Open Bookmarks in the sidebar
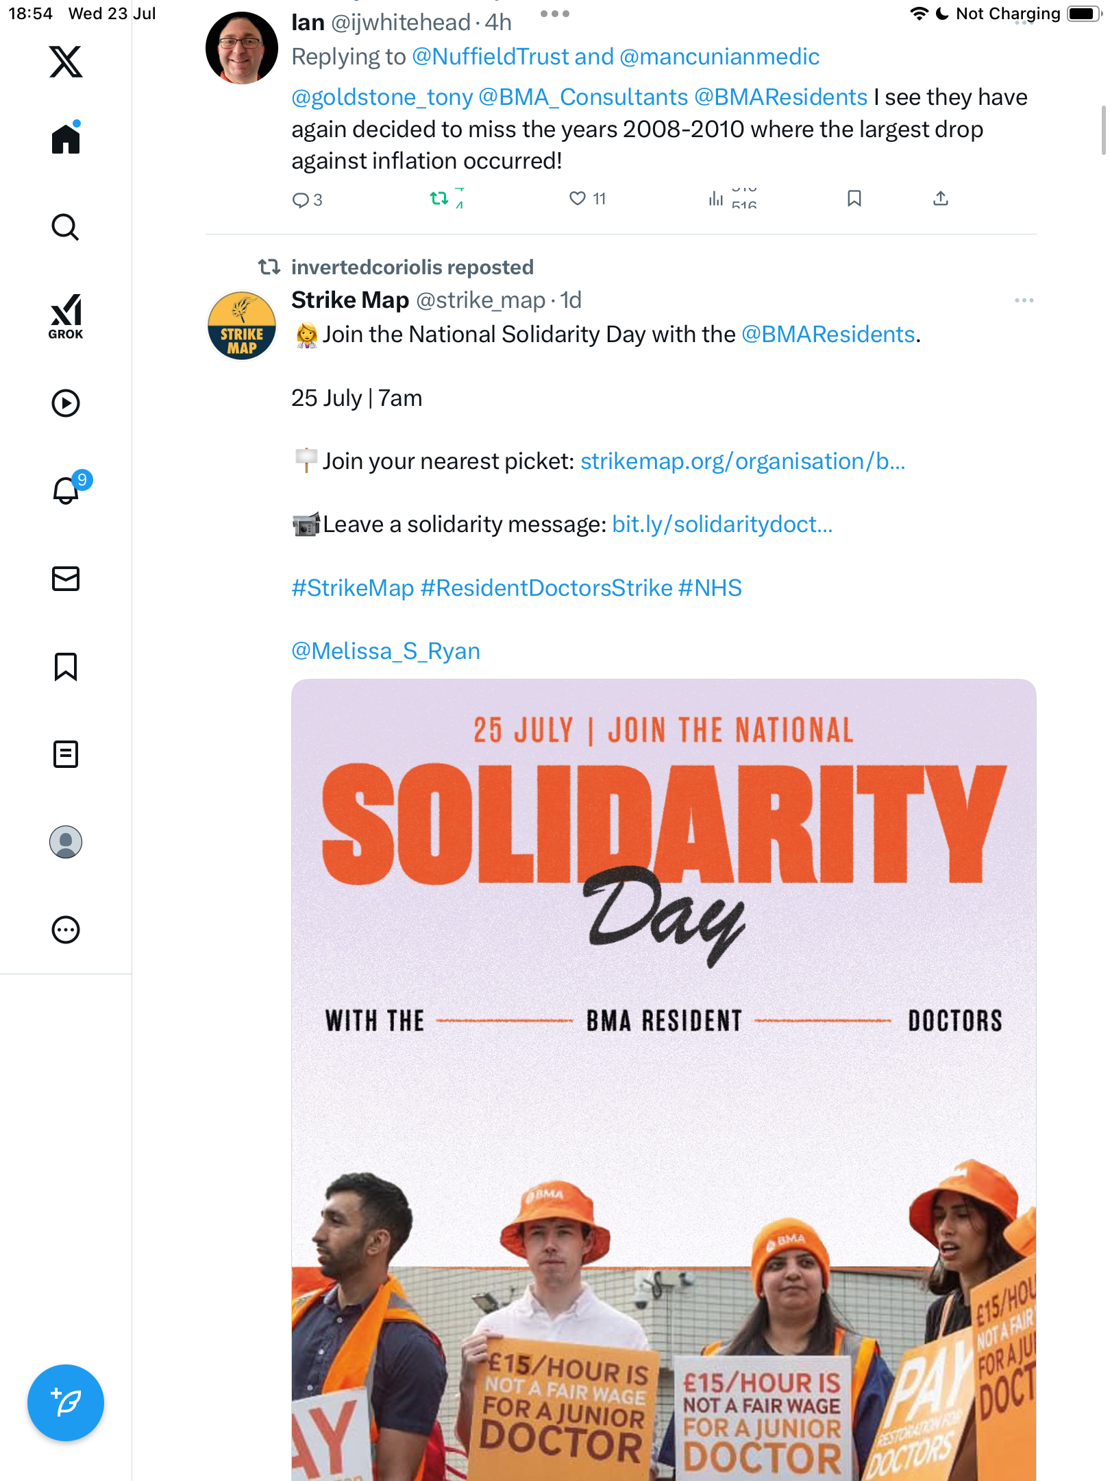Image resolution: width=1110 pixels, height=1481 pixels. 66,666
